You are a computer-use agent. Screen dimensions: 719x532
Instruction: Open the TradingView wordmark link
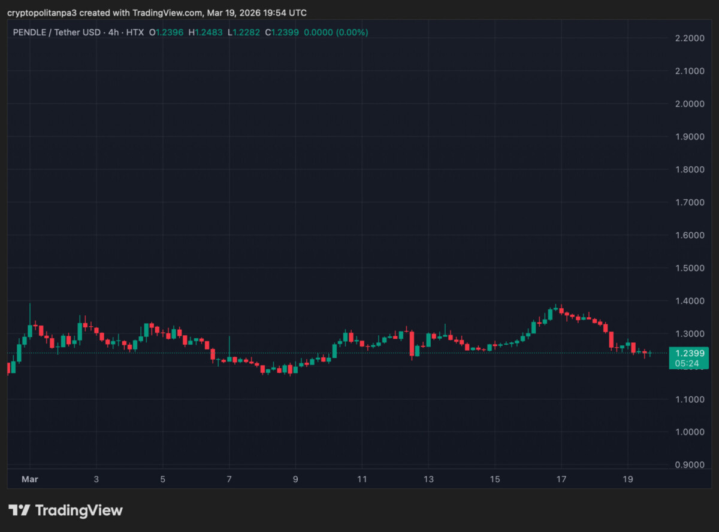[x=78, y=510]
